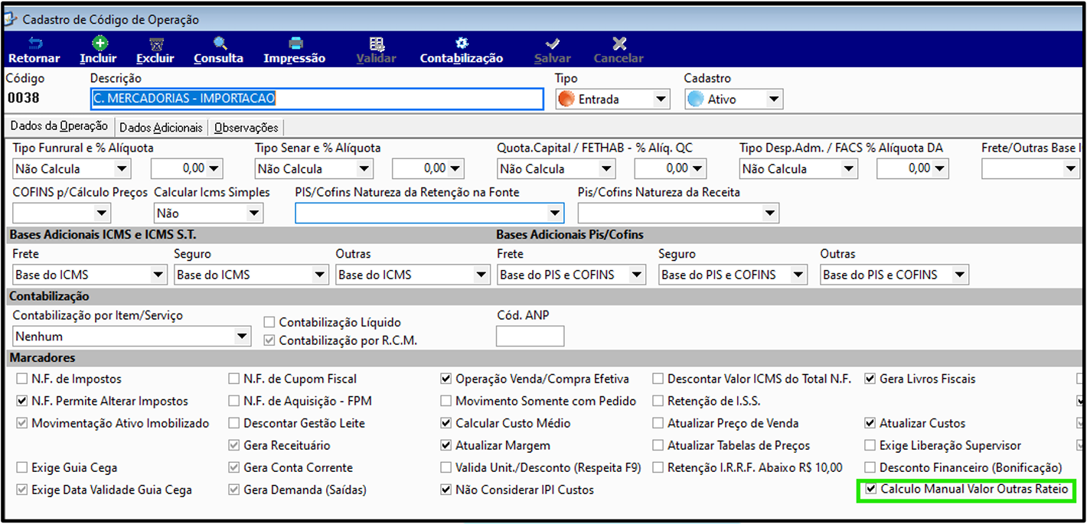This screenshot has height=524, width=1087.
Task: Check N.F. de Aquisição - FPM
Action: click(233, 401)
